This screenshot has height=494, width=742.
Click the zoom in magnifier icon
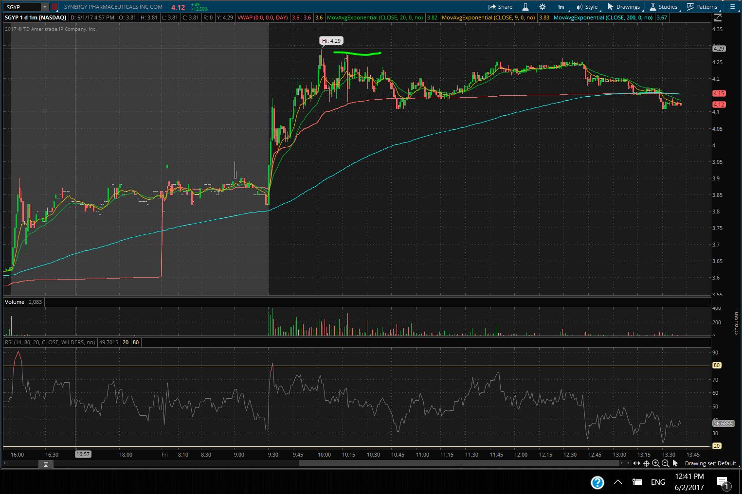(656, 463)
